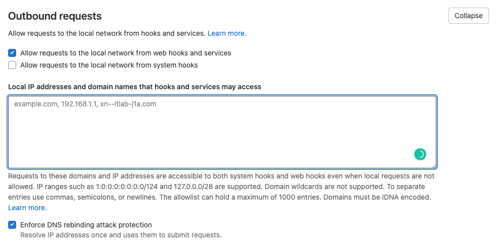This screenshot has height=247, width=499.
Task: Open the Learn more link below allowlist help text
Action: pos(27,208)
